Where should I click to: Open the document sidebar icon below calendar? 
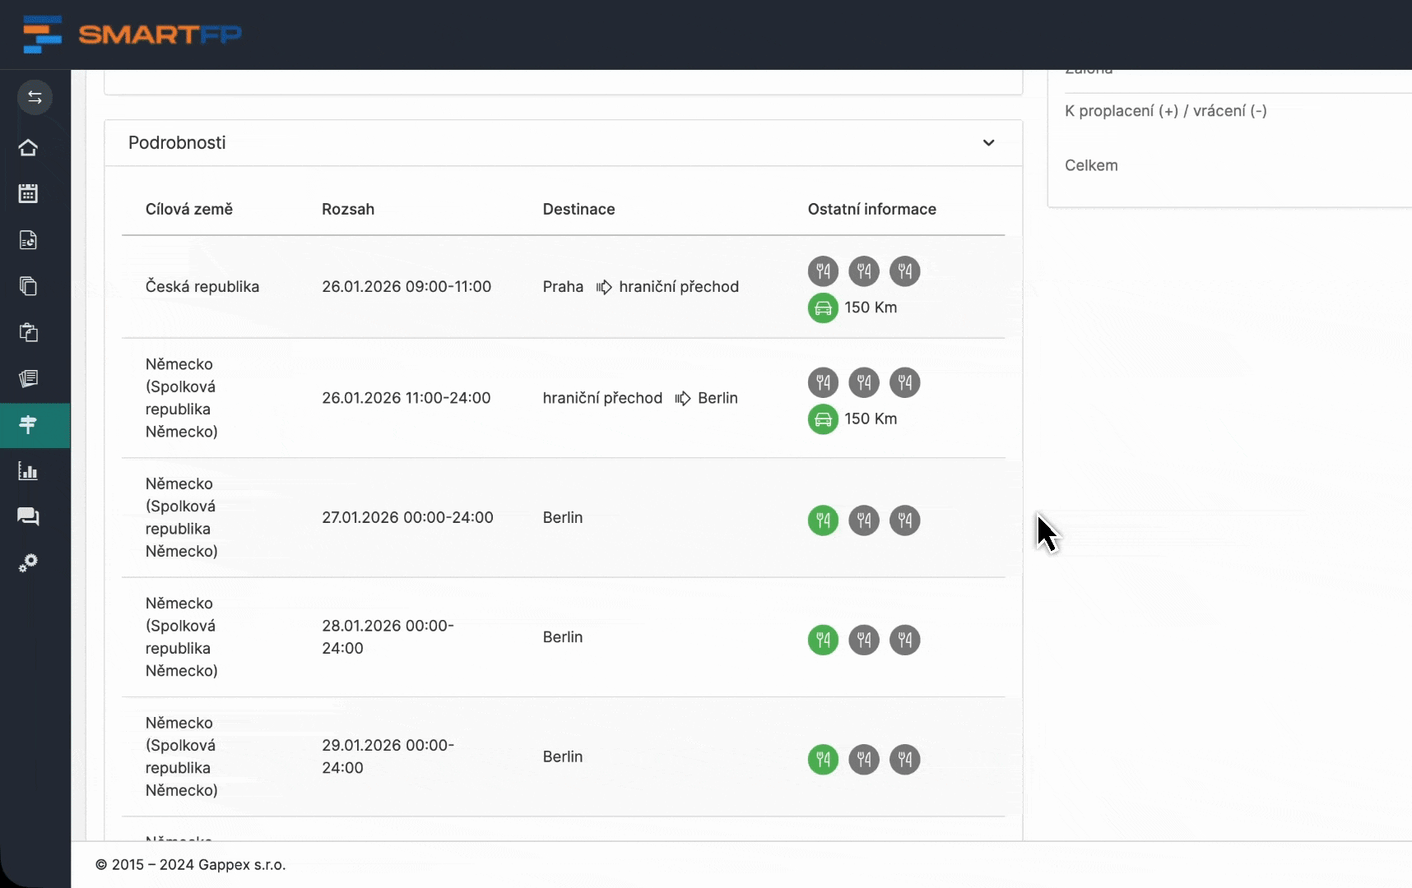point(28,240)
